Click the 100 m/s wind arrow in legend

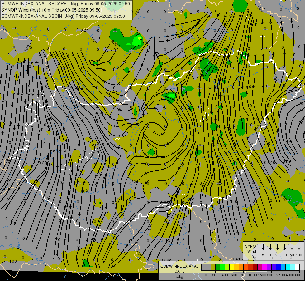299,247
